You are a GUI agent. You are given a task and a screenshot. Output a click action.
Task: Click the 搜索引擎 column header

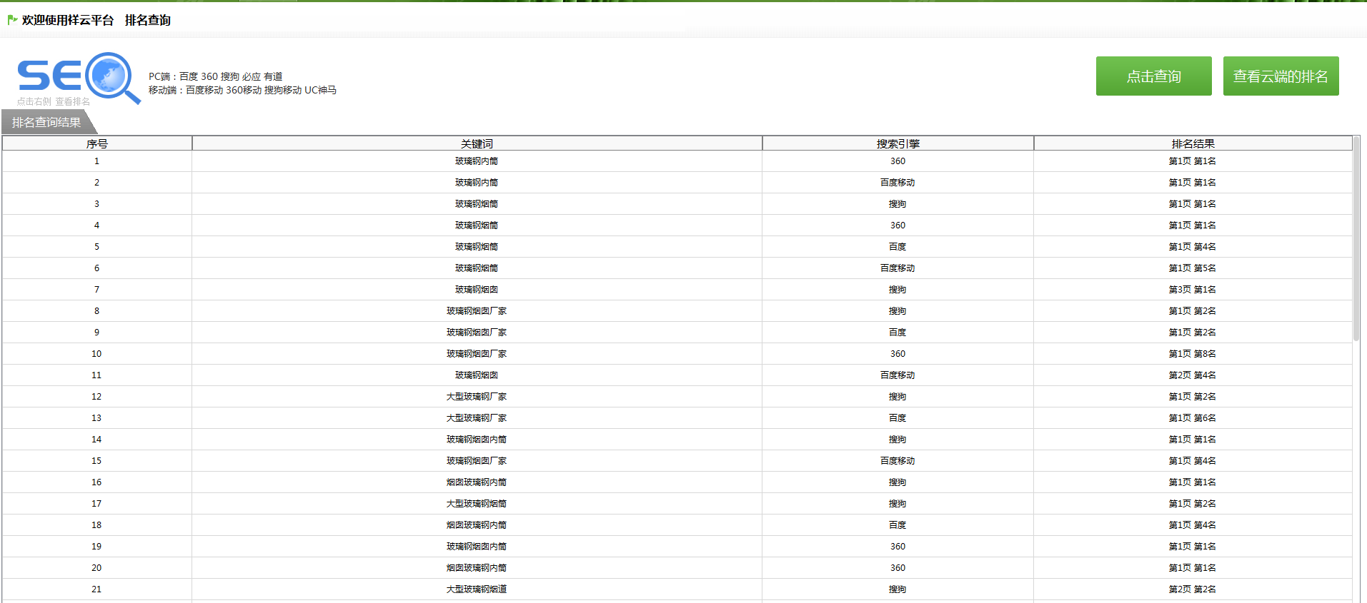tap(898, 143)
